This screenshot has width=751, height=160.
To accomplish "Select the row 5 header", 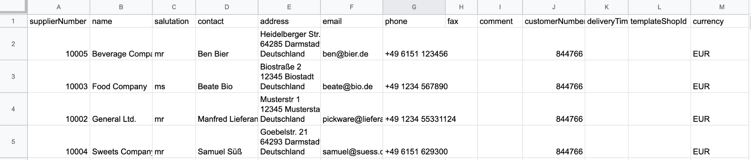I will (14, 142).
